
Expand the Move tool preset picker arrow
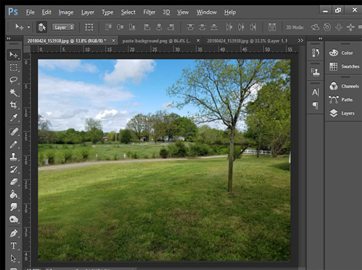point(28,27)
